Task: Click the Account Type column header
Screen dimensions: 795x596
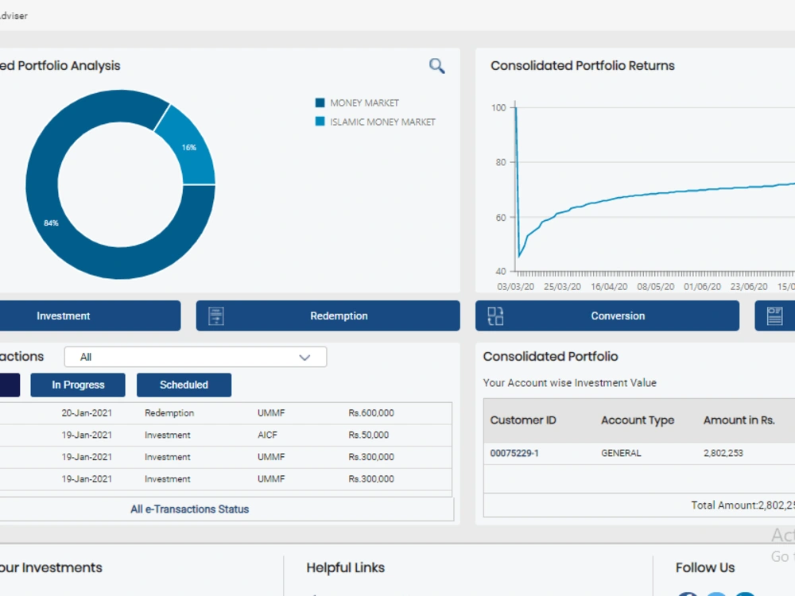Action: (x=638, y=420)
